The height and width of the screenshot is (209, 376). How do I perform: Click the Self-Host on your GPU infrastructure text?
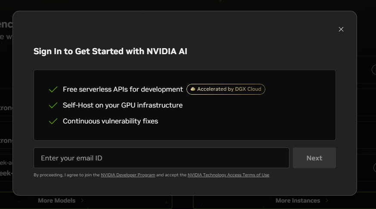coord(123,105)
